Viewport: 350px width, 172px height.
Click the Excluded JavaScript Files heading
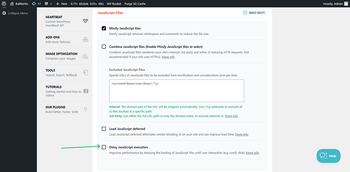(127, 70)
